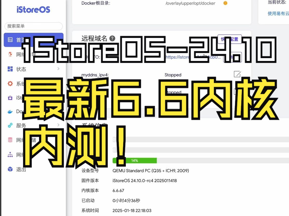The height and width of the screenshot is (216, 289).
Task: Open the https://istore remote domain link
Action: [193, 57]
